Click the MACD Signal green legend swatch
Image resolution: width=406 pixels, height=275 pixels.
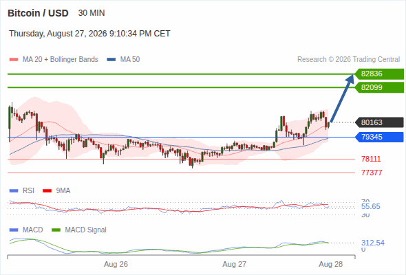(x=56, y=230)
